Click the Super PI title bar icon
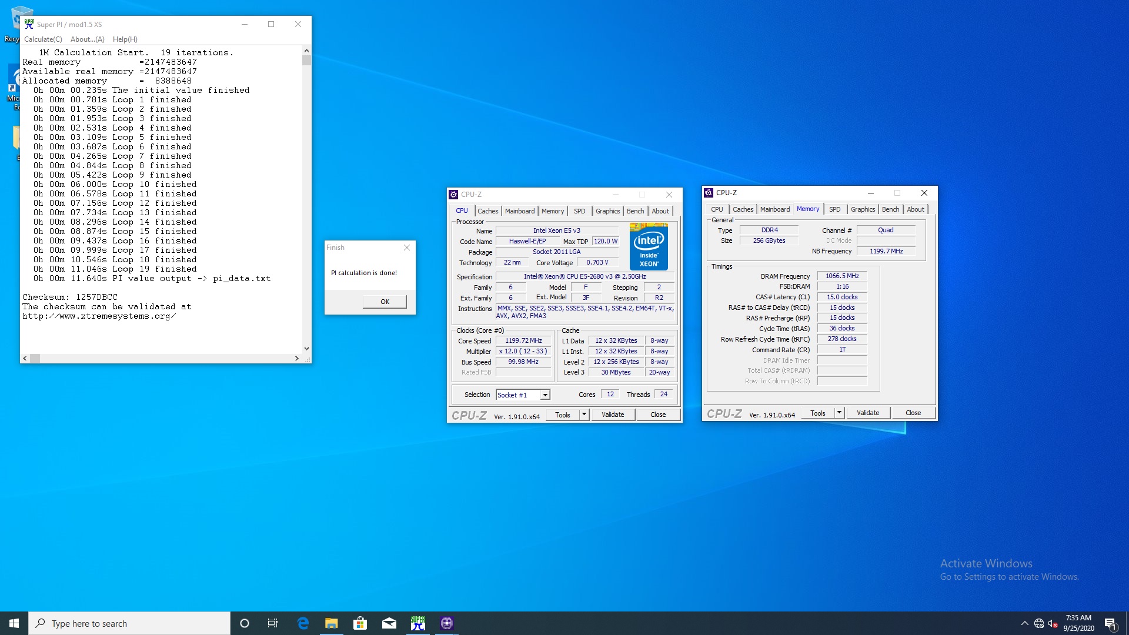 pyautogui.click(x=29, y=24)
